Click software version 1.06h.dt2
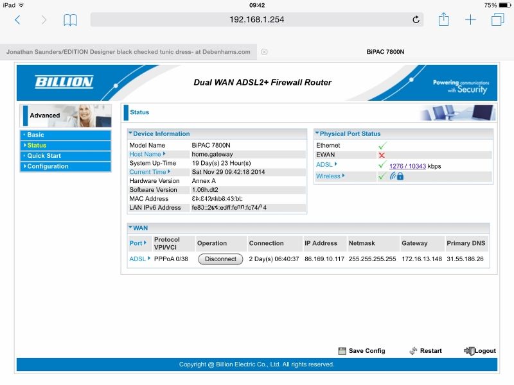514x385 pixels. [x=205, y=190]
